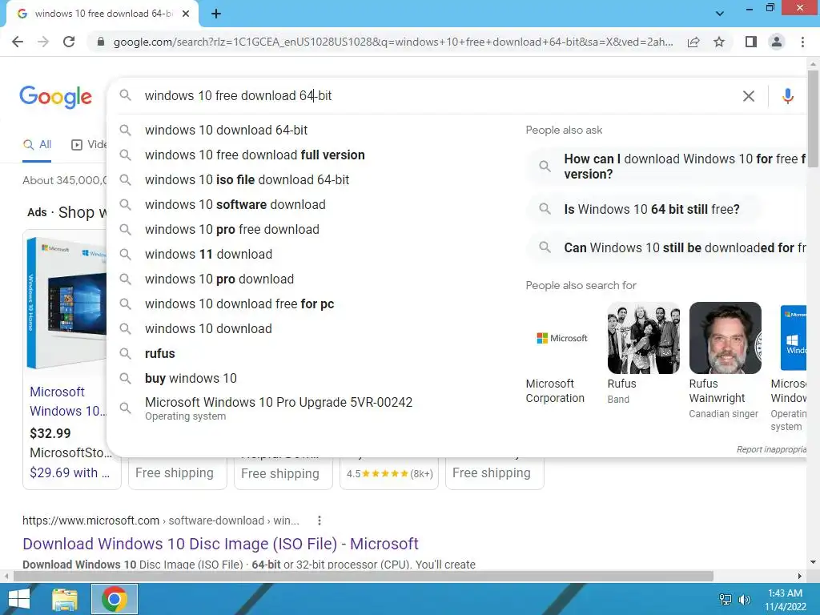Open more options for microsoft.com result
The height and width of the screenshot is (615, 820).
pyautogui.click(x=319, y=521)
